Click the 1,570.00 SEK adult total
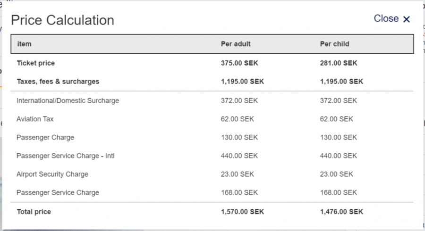The image size is (425, 231). (x=242, y=212)
